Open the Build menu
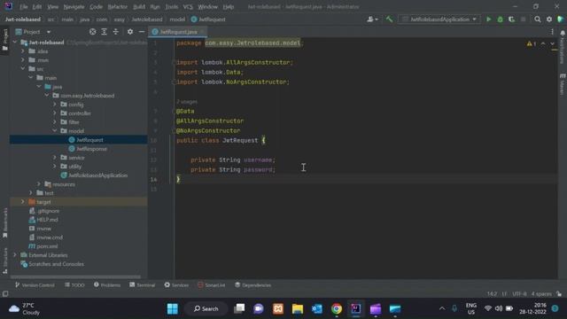Viewport: 567px width, 319px height. (x=139, y=7)
